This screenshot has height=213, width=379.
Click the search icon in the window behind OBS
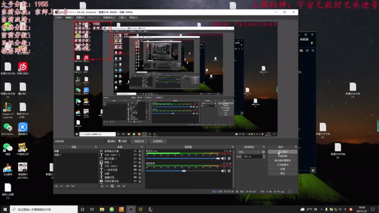click(x=313, y=50)
